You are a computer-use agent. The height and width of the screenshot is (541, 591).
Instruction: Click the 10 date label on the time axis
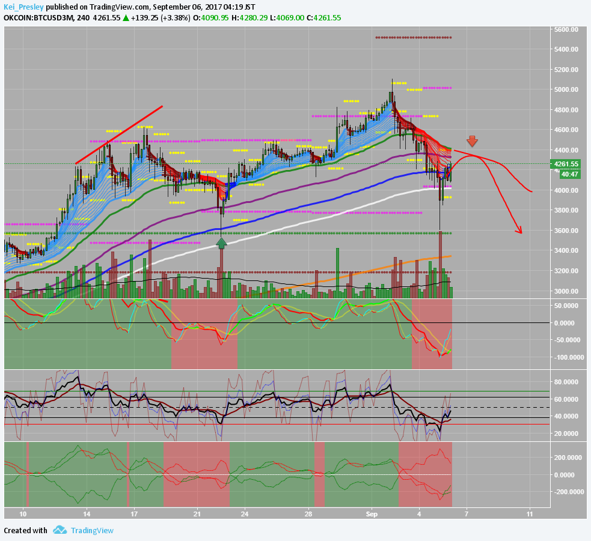pyautogui.click(x=23, y=514)
